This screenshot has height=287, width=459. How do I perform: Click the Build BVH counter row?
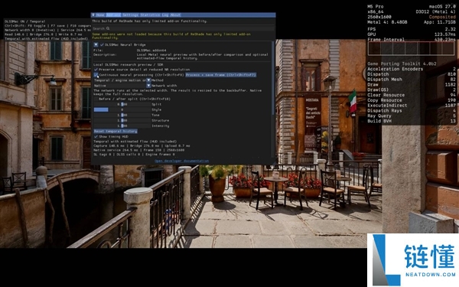point(412,121)
